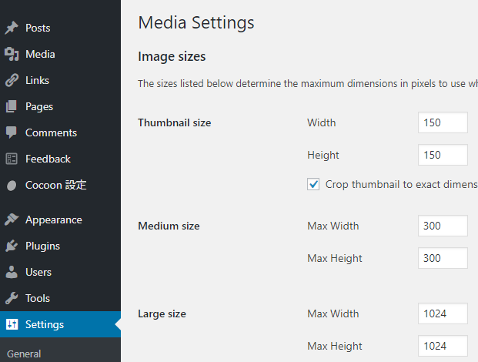Click the Pages icon in sidebar
This screenshot has width=478, height=362.
(x=12, y=106)
